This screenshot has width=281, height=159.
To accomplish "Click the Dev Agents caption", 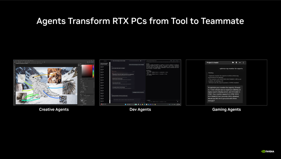I will [140, 109].
